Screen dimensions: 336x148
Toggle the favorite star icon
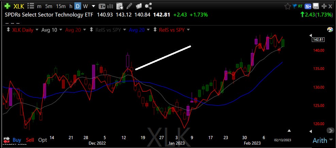[288, 6]
